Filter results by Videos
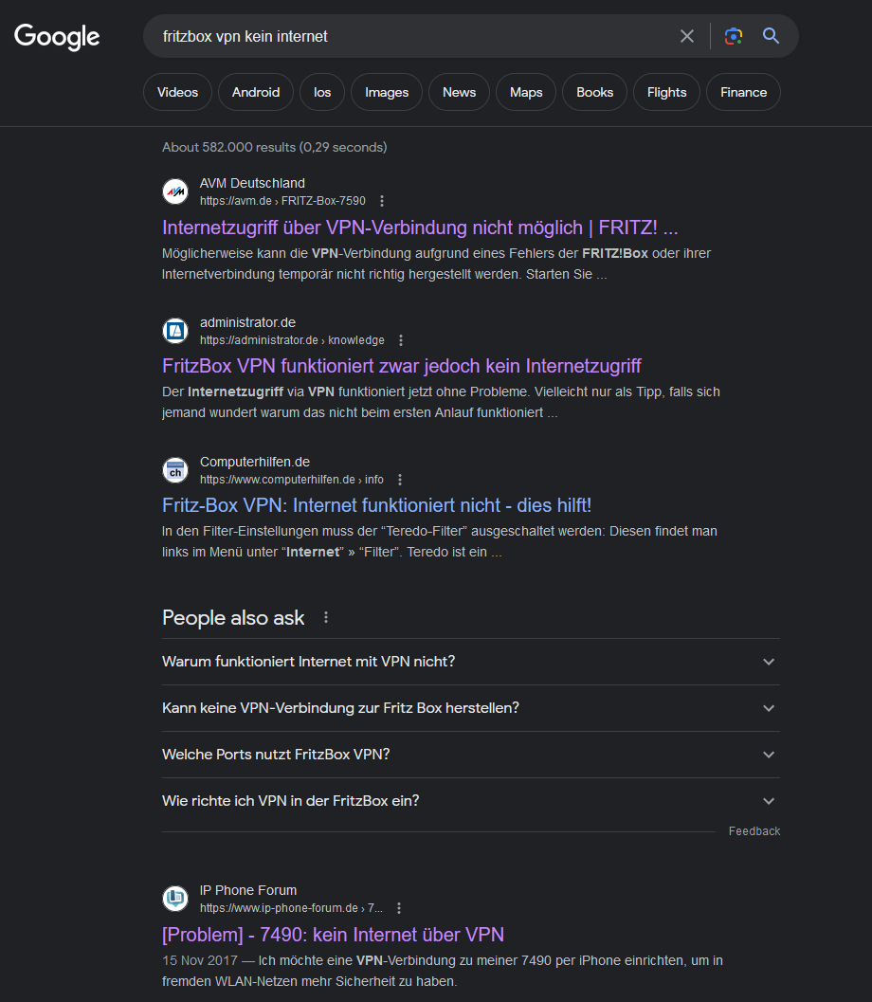Image resolution: width=872 pixels, height=1002 pixels. pos(177,92)
